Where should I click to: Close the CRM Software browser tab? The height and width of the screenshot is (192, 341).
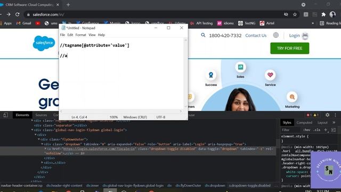pos(58,5)
